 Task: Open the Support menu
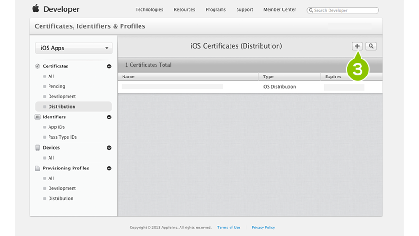(x=245, y=9)
